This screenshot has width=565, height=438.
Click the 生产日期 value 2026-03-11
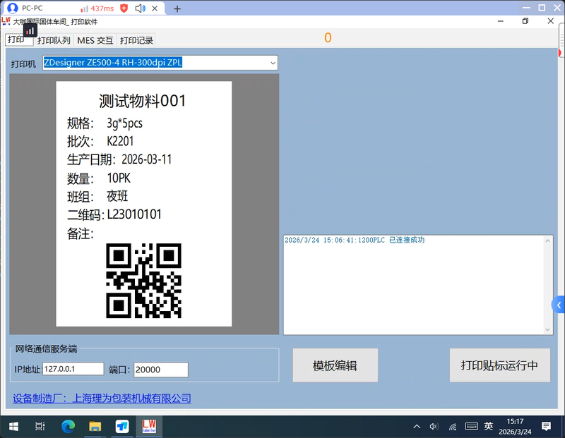click(147, 159)
